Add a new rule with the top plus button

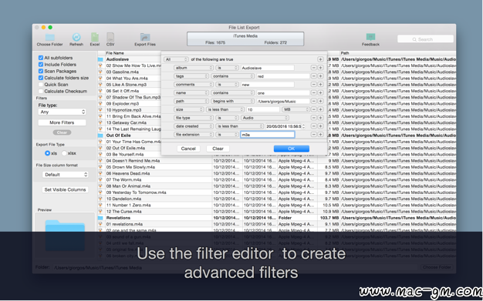(320, 59)
